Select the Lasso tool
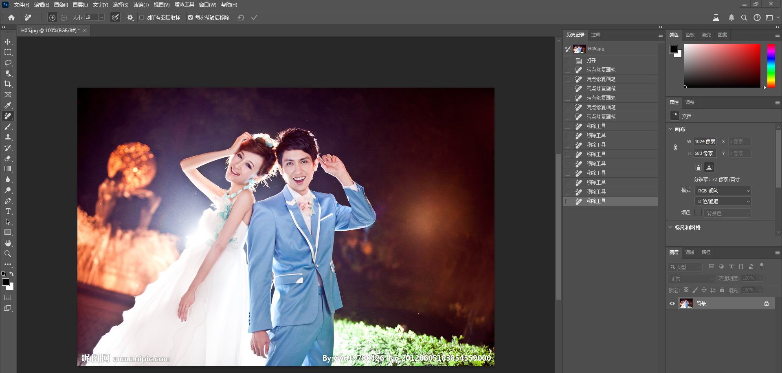This screenshot has height=373, width=782. (x=8, y=63)
